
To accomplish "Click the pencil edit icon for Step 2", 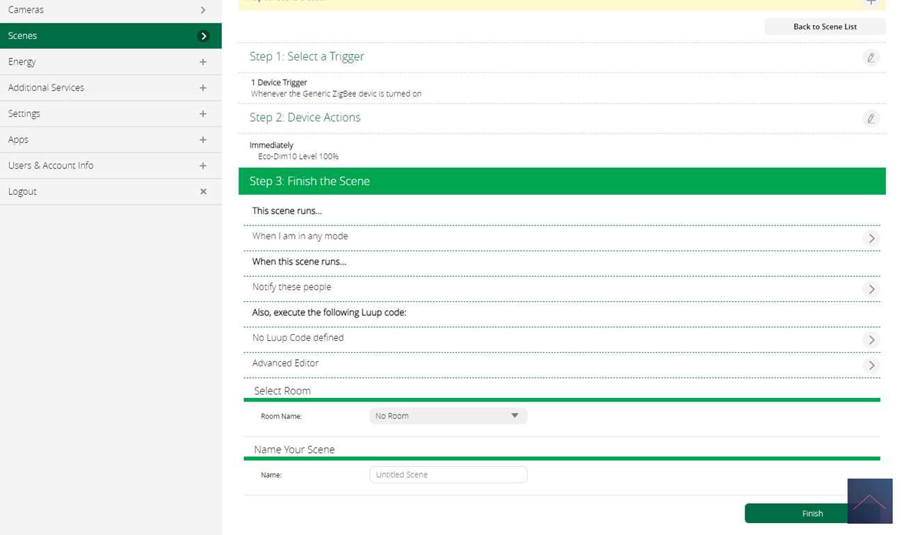I will click(x=871, y=119).
